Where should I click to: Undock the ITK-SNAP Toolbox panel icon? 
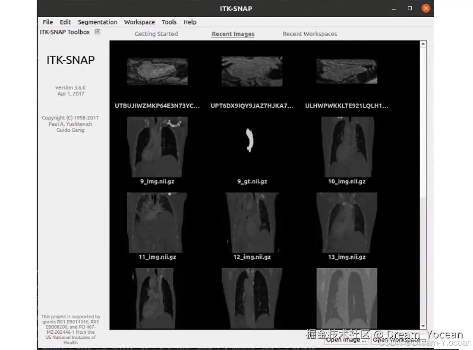98,31
